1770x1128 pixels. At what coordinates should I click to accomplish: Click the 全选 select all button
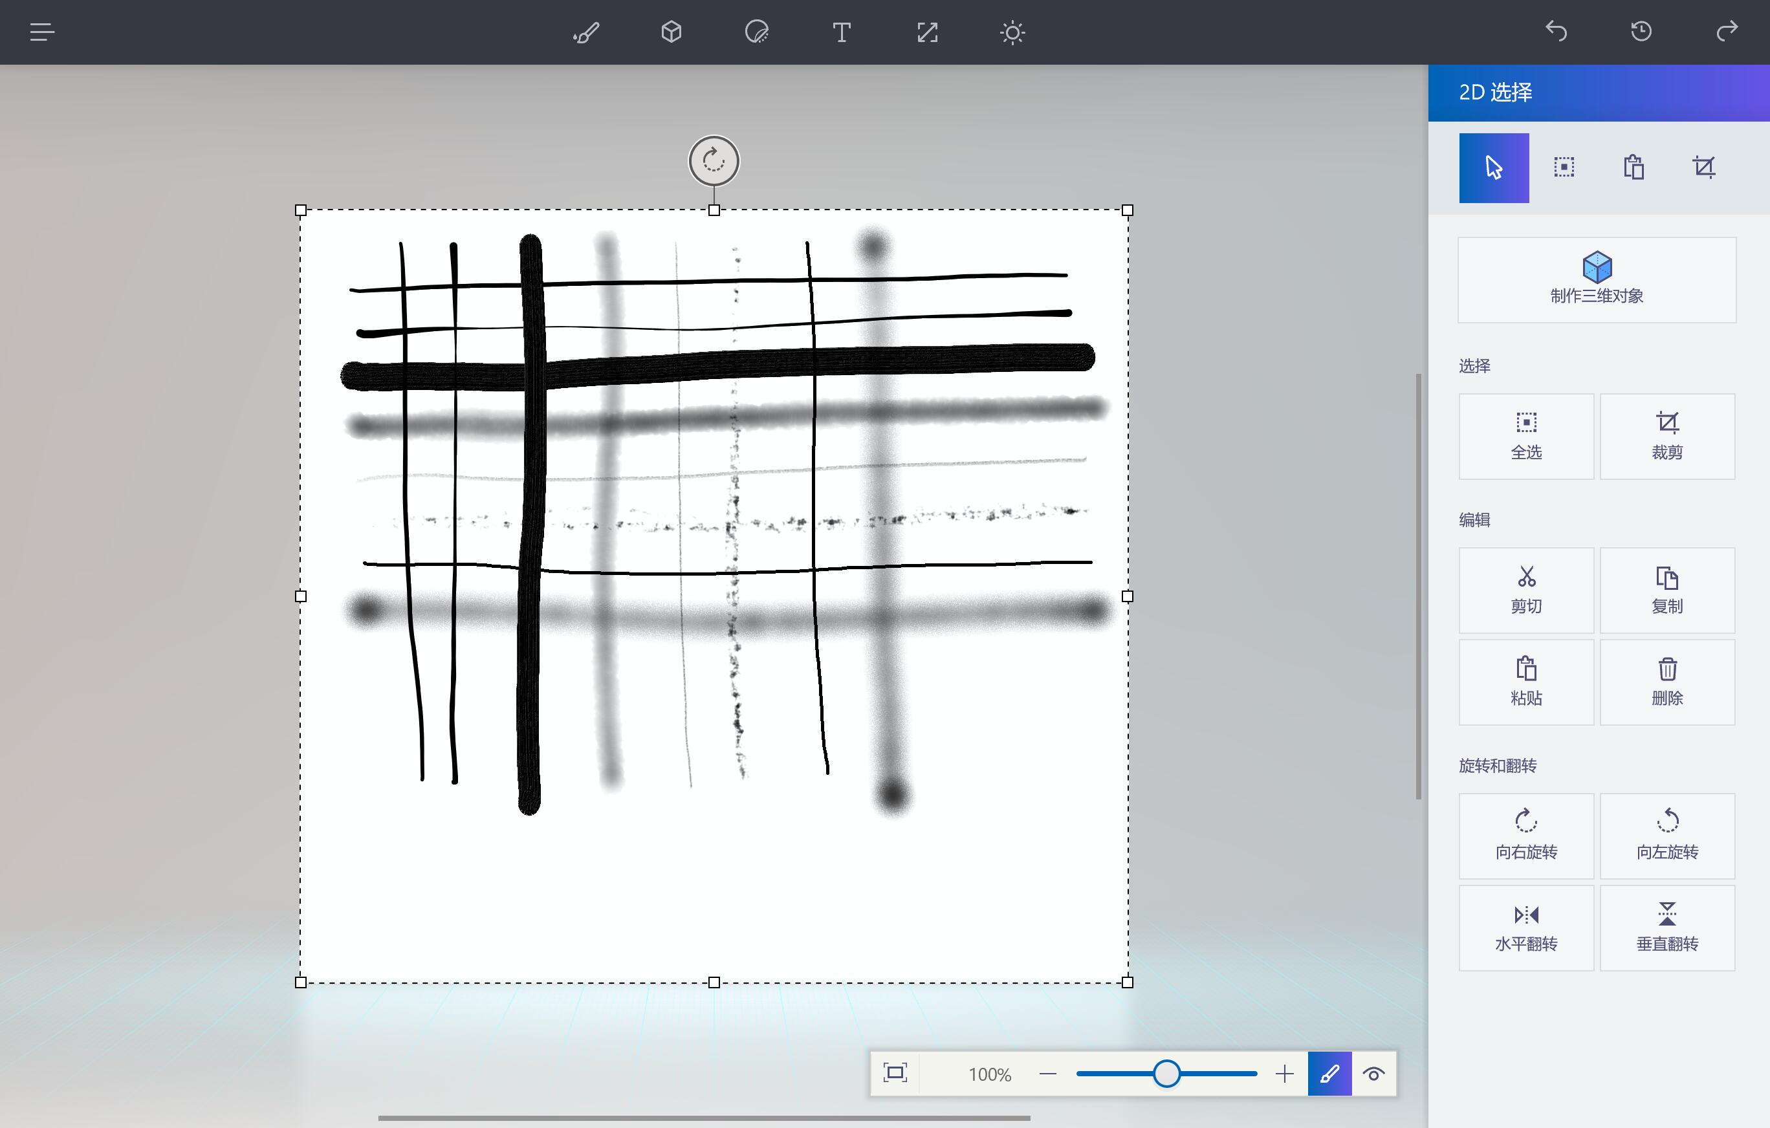(x=1526, y=436)
